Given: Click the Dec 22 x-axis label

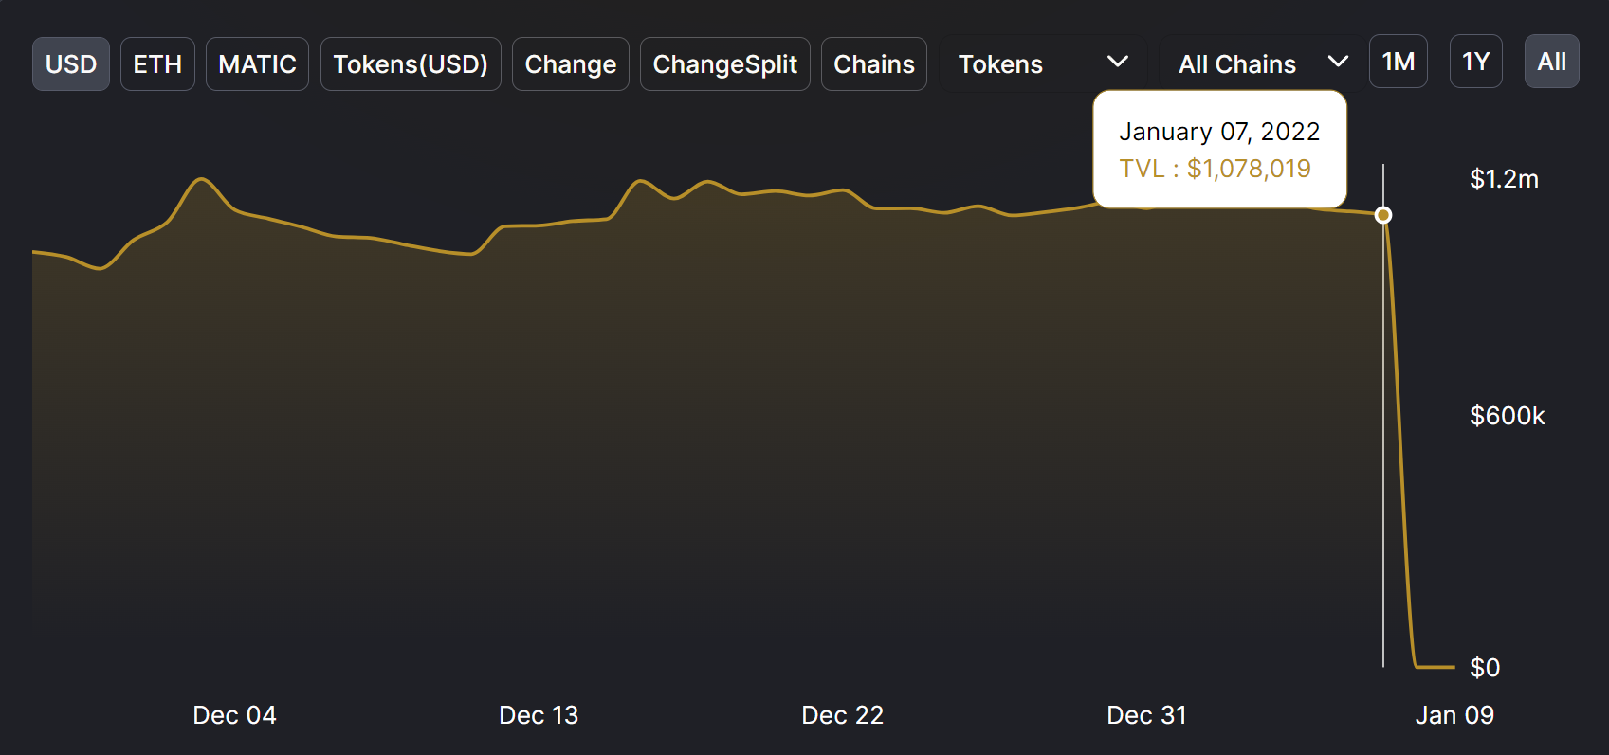Looking at the screenshot, I should pyautogui.click(x=842, y=715).
